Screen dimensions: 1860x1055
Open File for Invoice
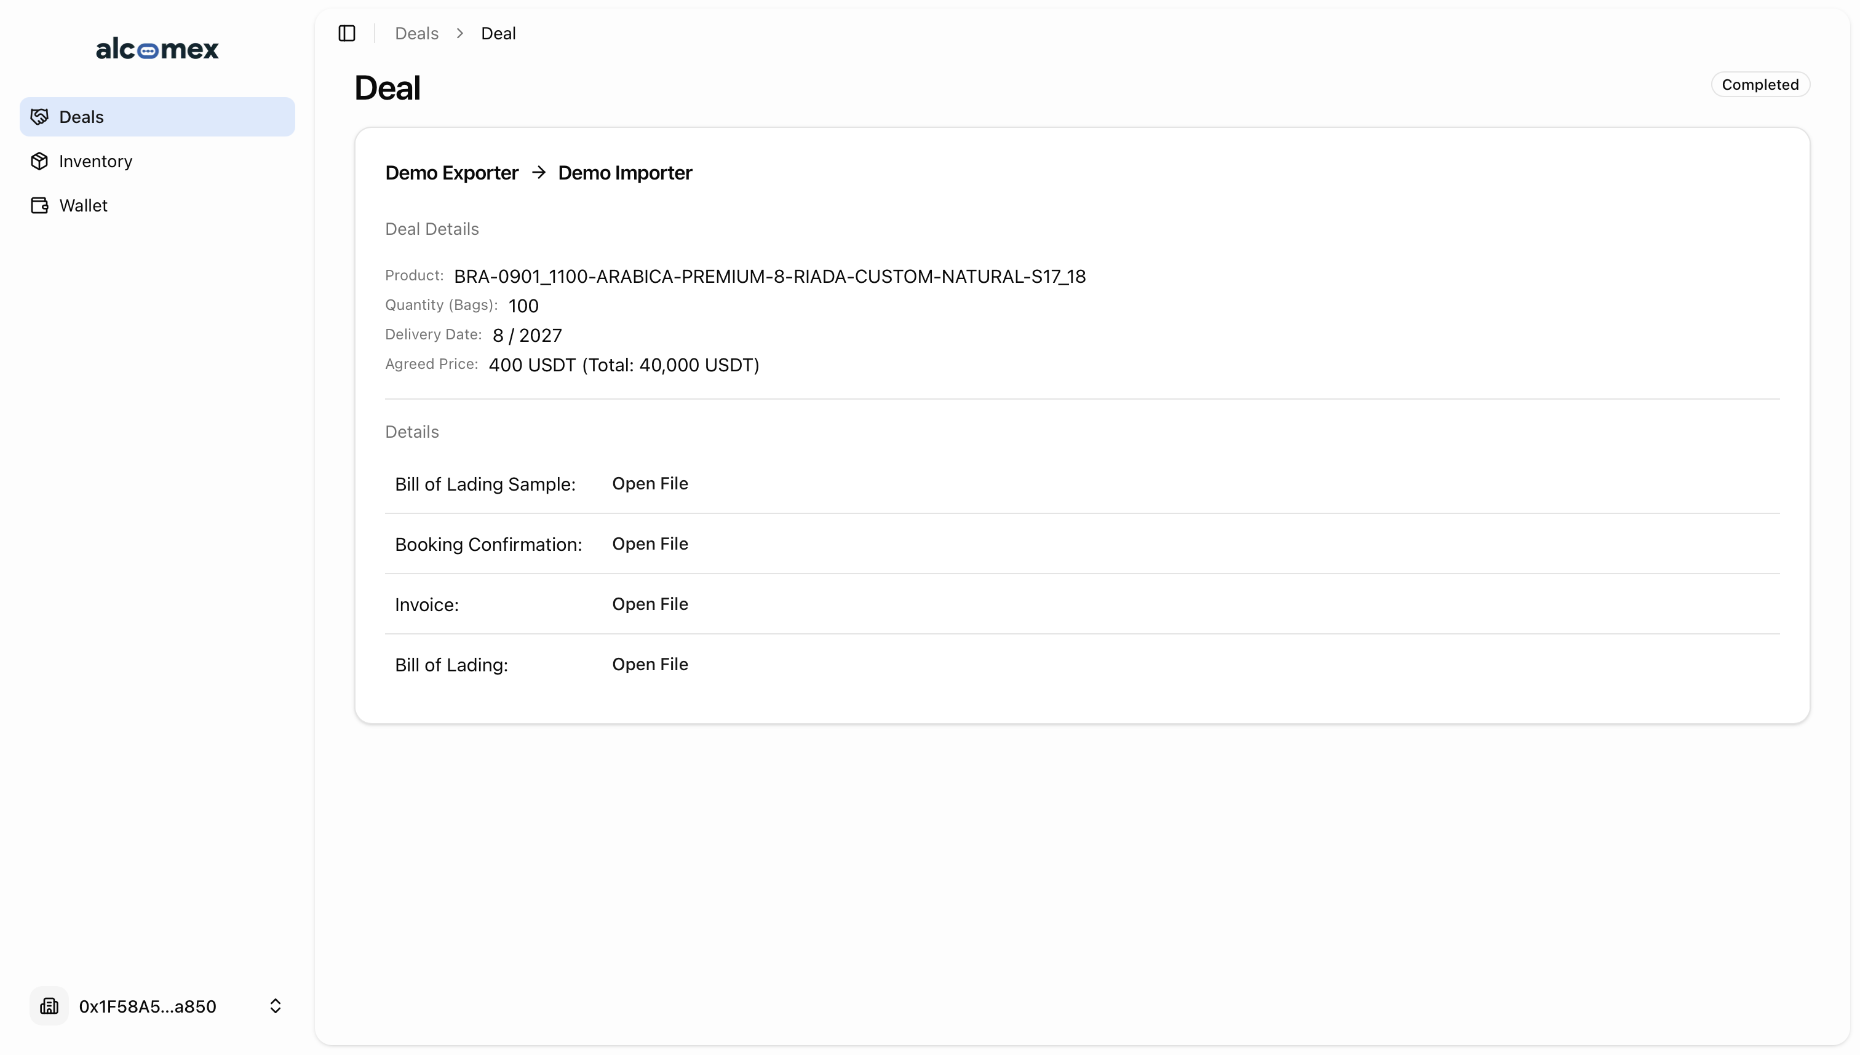tap(650, 604)
